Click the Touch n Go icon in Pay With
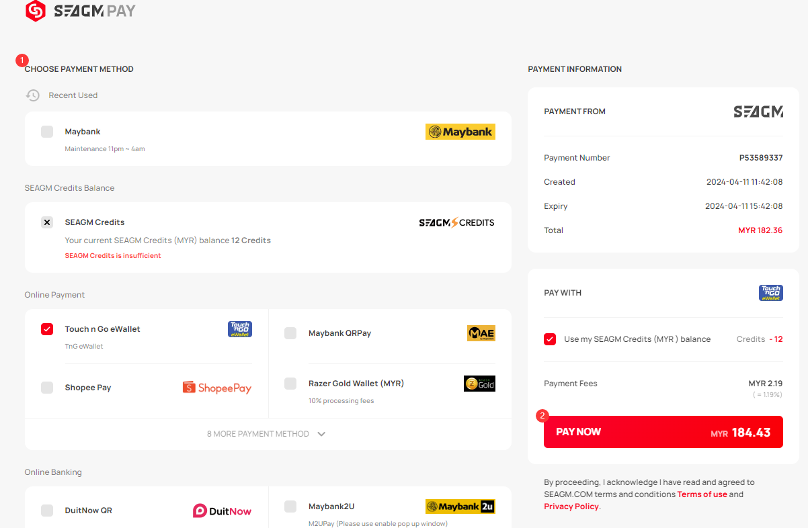Image resolution: width=808 pixels, height=528 pixels. (771, 293)
